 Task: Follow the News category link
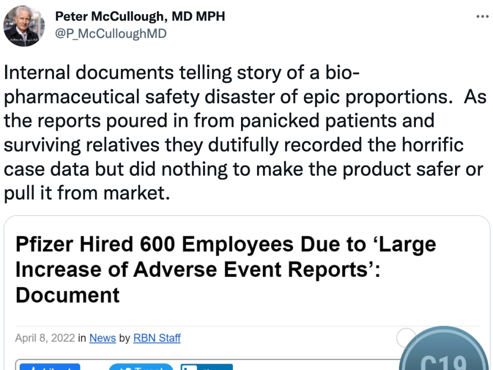pyautogui.click(x=102, y=338)
